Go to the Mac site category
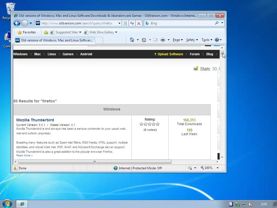This screenshot has height=208, width=277. (x=37, y=54)
